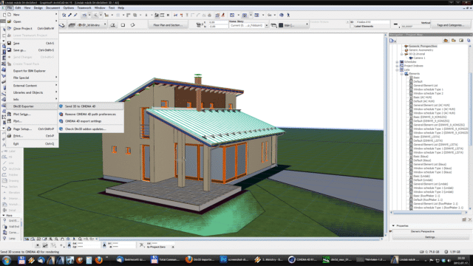Click the Windows Start orb

click(x=7, y=260)
